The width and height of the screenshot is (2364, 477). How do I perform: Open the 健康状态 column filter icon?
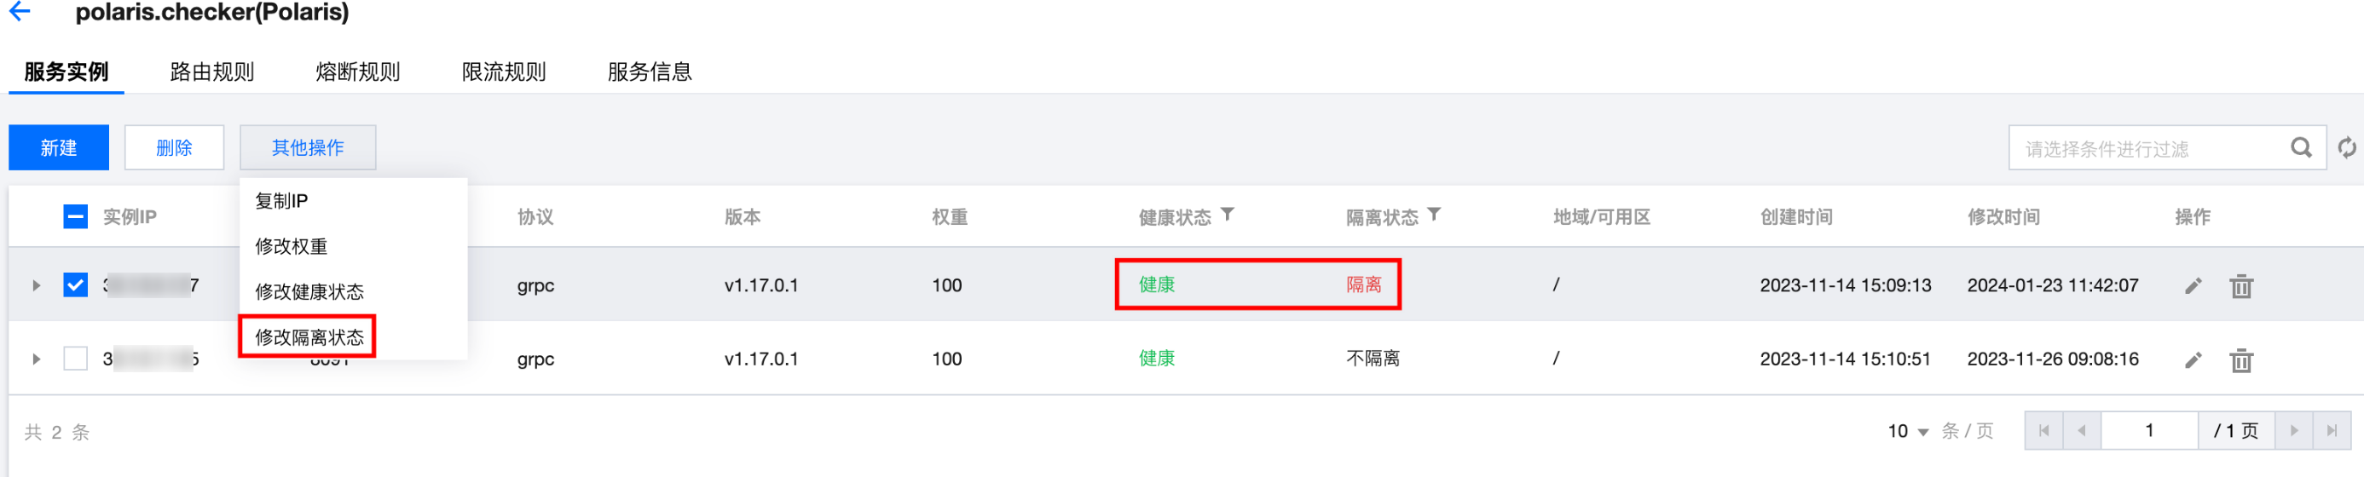pyautogui.click(x=1227, y=215)
